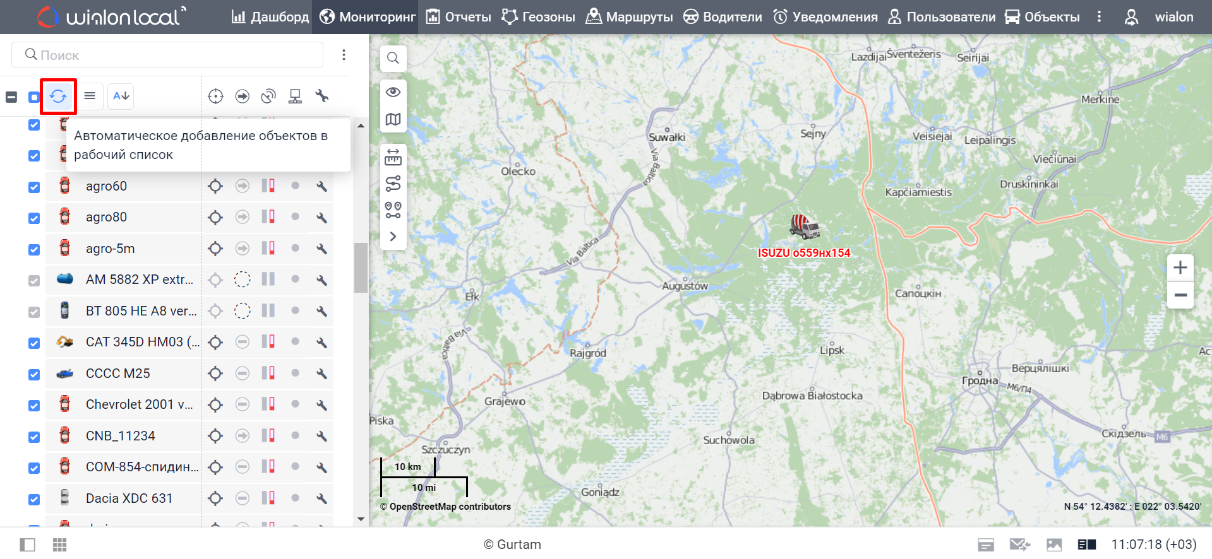Switch to the Отчеты tab

[459, 17]
